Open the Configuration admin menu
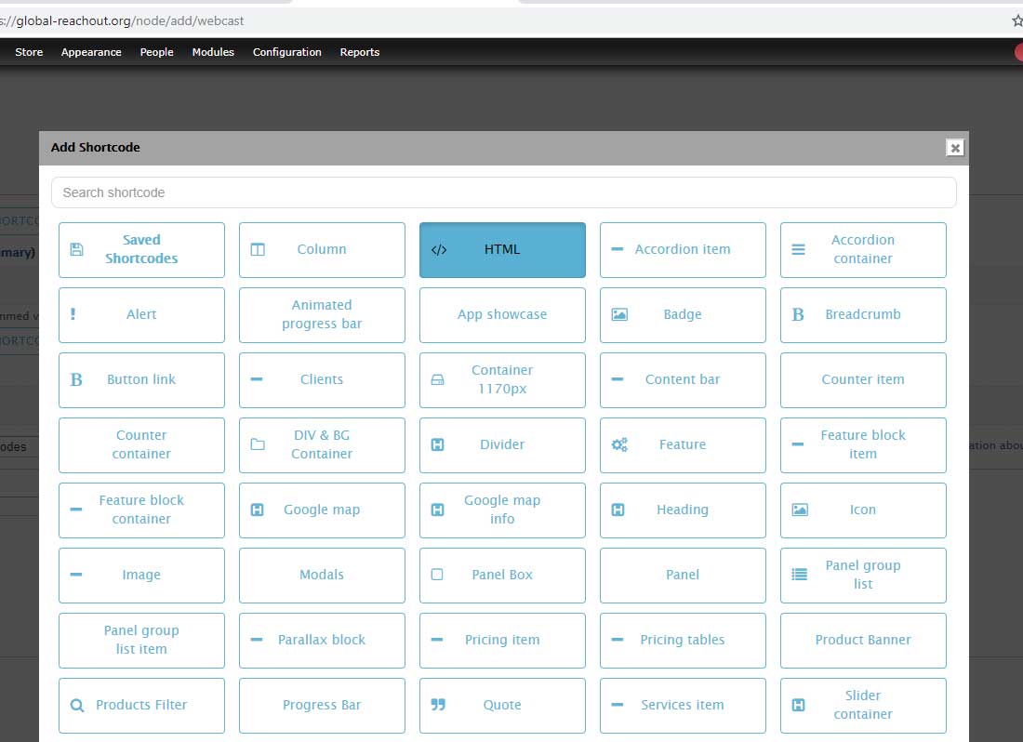The height and width of the screenshot is (742, 1023). (x=287, y=52)
